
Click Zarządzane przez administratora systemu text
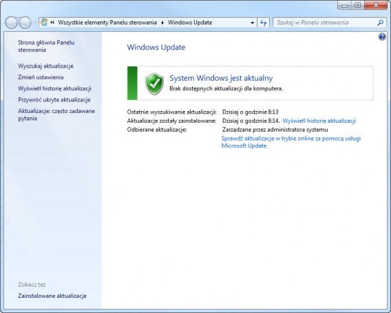pos(275,130)
